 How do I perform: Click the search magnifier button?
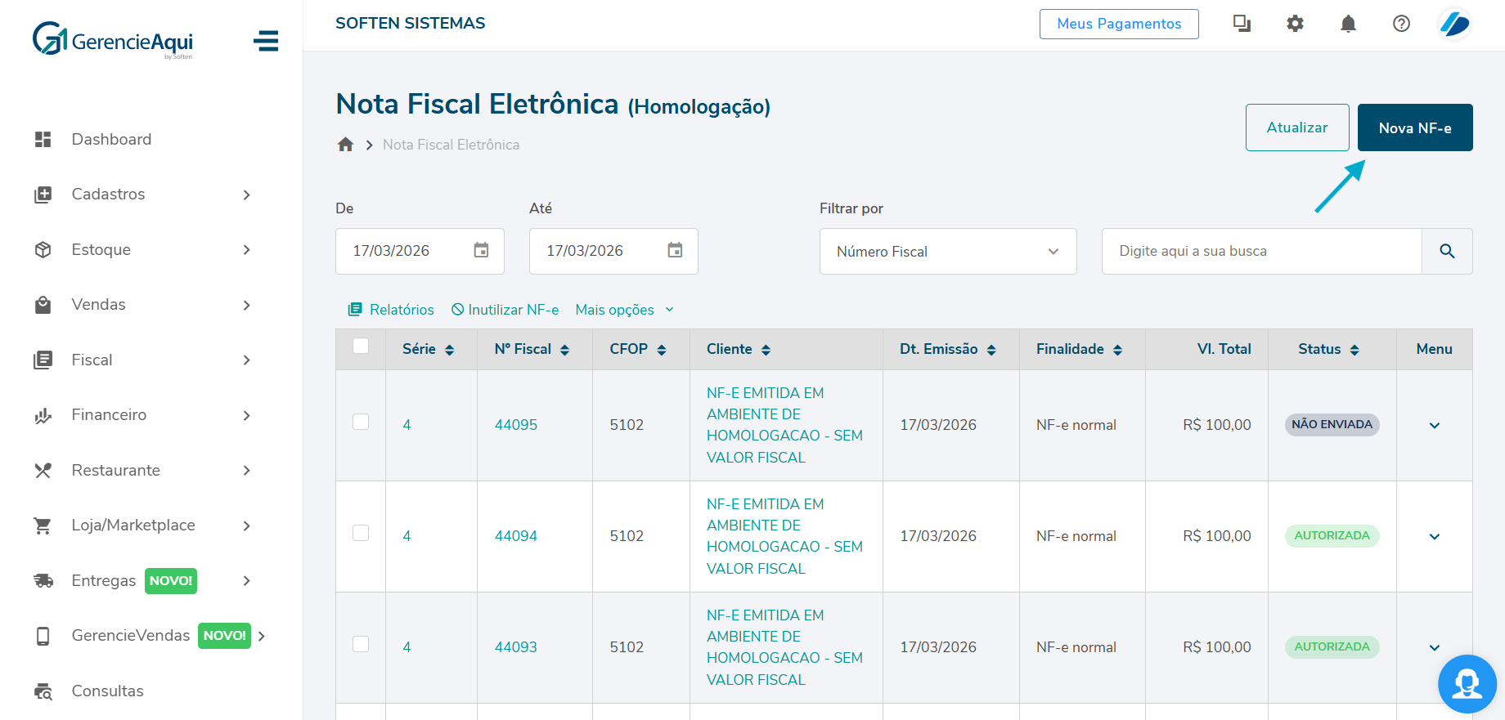tap(1446, 251)
